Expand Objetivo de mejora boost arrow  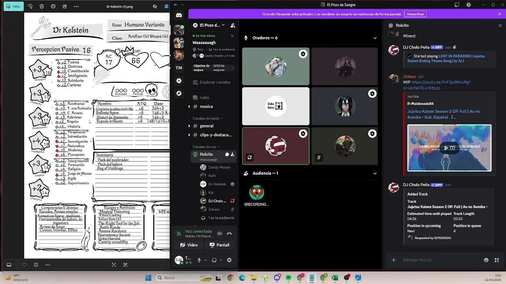232,68
